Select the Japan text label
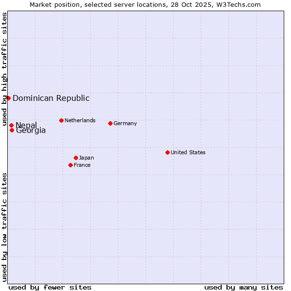 point(86,158)
